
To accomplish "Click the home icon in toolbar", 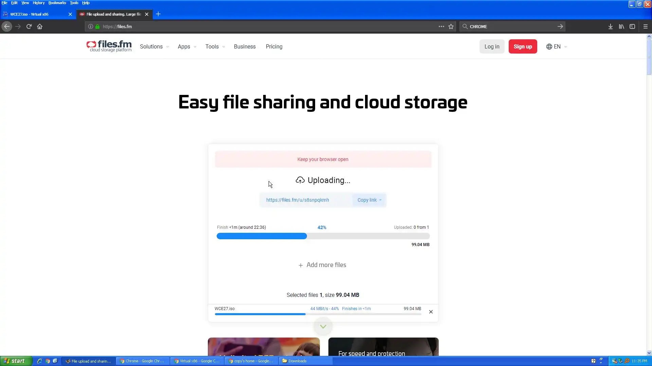I will (x=40, y=26).
